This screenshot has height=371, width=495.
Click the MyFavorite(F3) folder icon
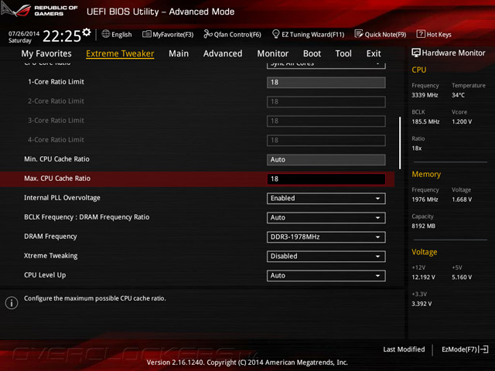click(x=146, y=34)
